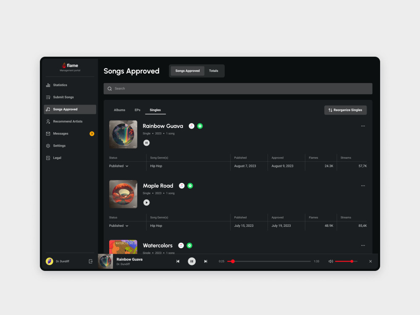The image size is (420, 315).
Task: Mute using the speaker volume icon
Action: click(x=331, y=261)
